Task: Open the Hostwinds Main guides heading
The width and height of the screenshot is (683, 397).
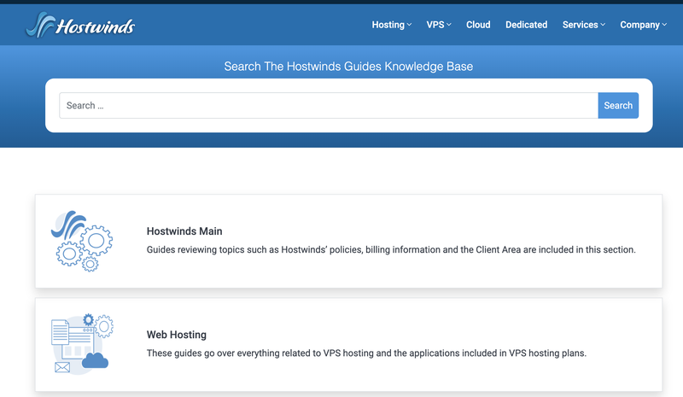Action: tap(184, 231)
